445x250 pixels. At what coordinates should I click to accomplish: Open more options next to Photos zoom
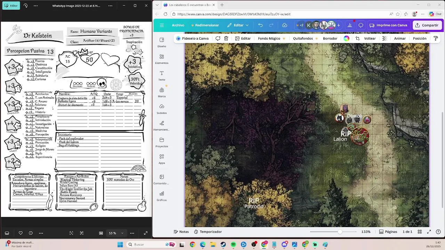pos(132,233)
